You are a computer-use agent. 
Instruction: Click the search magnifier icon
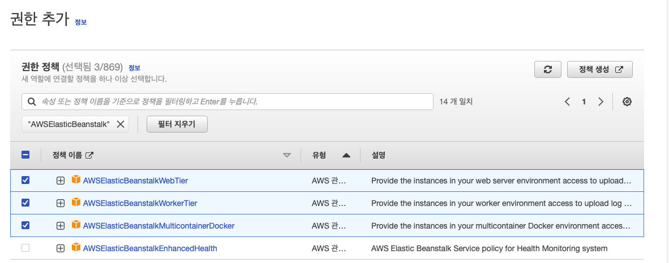click(32, 102)
